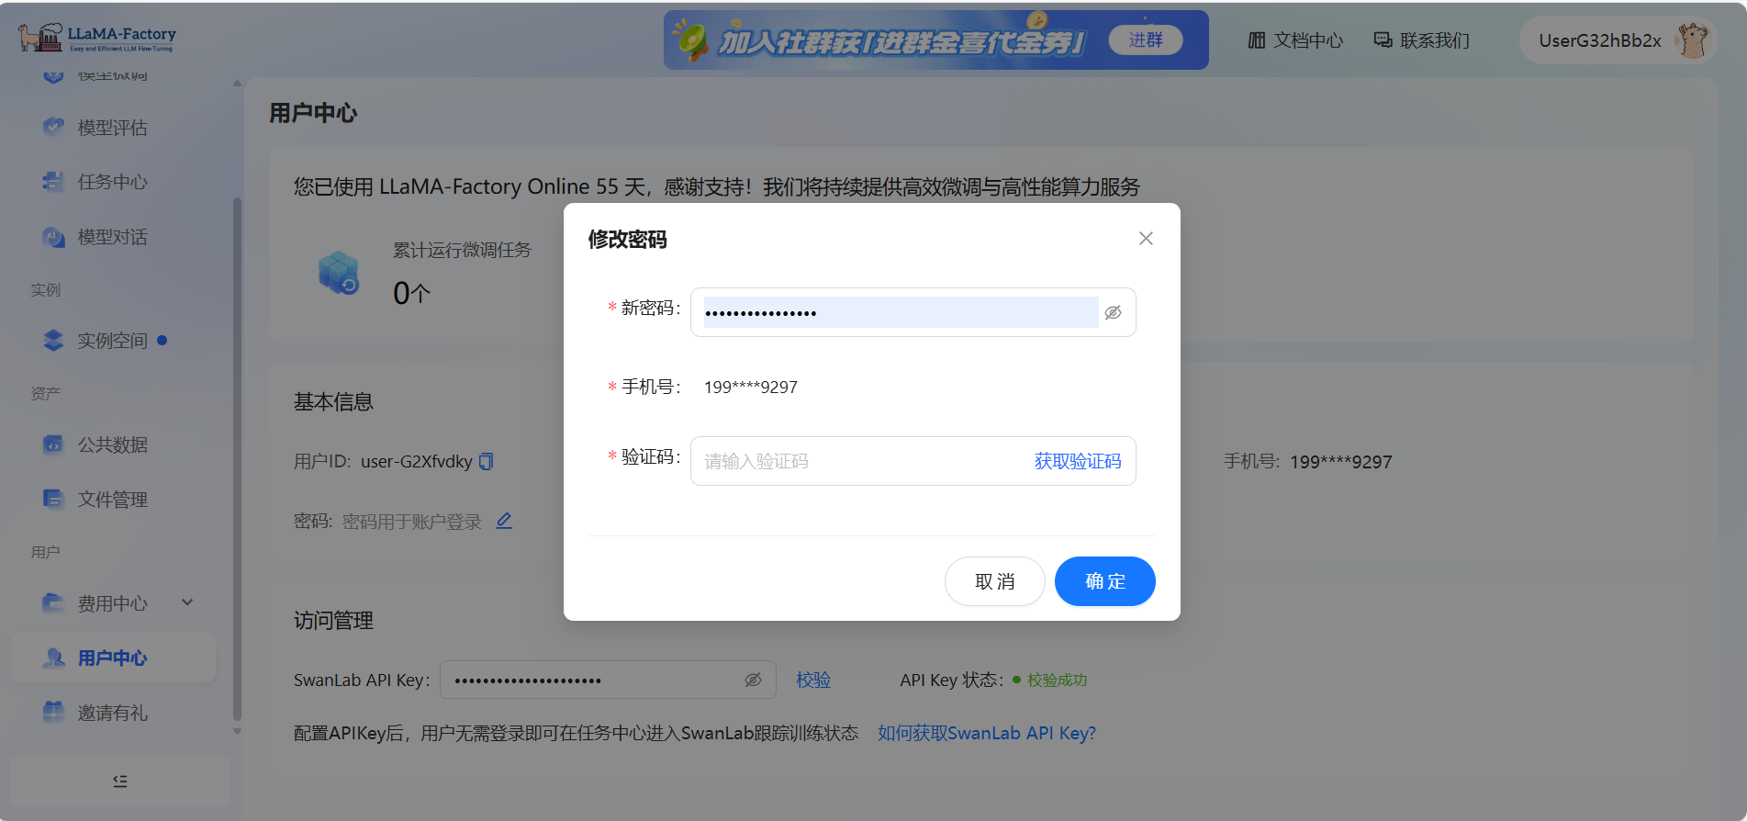Open 实例空间 in the sidebar
This screenshot has height=821, width=1747.
112,341
